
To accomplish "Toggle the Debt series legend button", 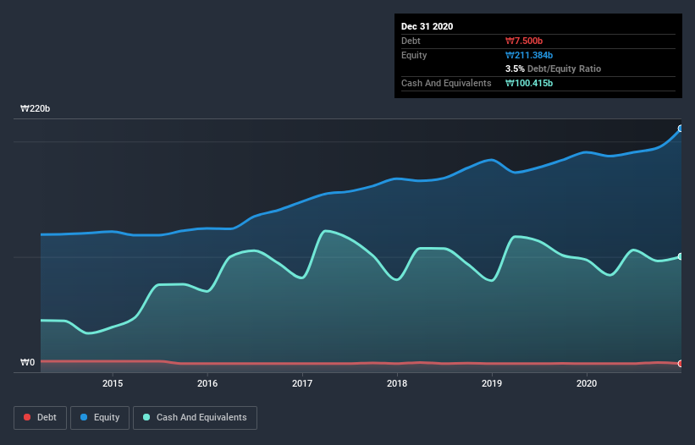I will pos(41,418).
